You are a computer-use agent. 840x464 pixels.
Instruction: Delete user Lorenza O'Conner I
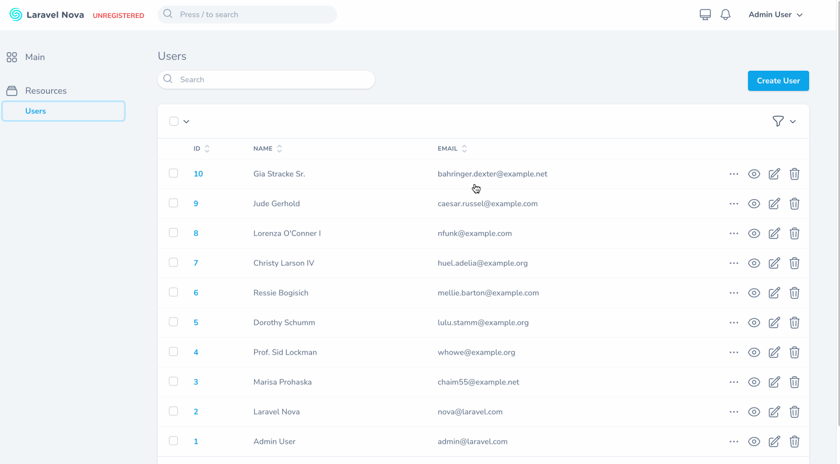click(795, 233)
